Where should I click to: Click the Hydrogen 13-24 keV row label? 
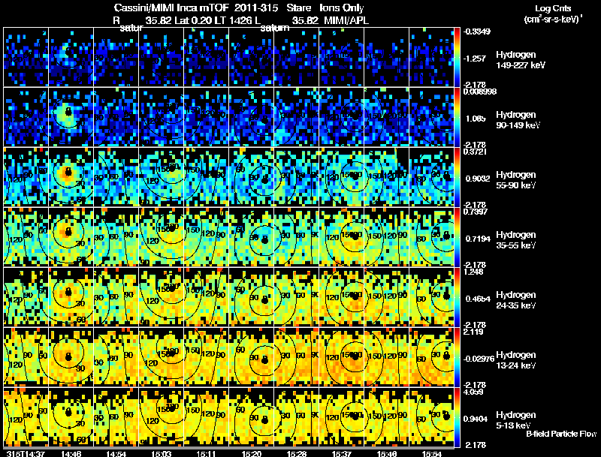[x=516, y=360]
